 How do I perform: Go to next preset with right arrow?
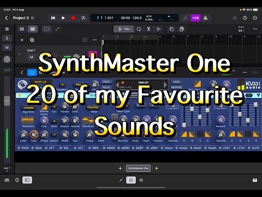coord(165,85)
